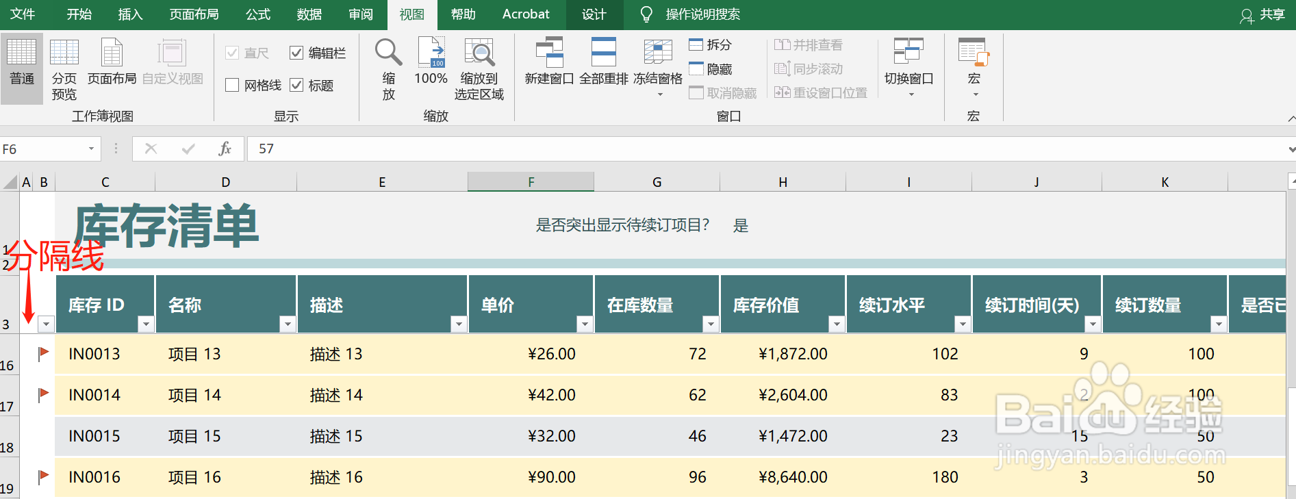Click the red flag beside IN0014
Image resolution: width=1296 pixels, height=499 pixels.
coord(43,394)
